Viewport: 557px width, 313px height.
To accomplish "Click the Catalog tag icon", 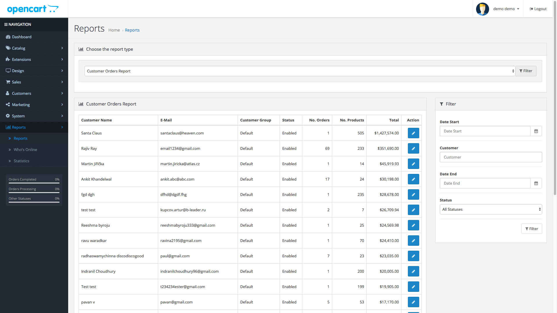I will click(x=8, y=48).
